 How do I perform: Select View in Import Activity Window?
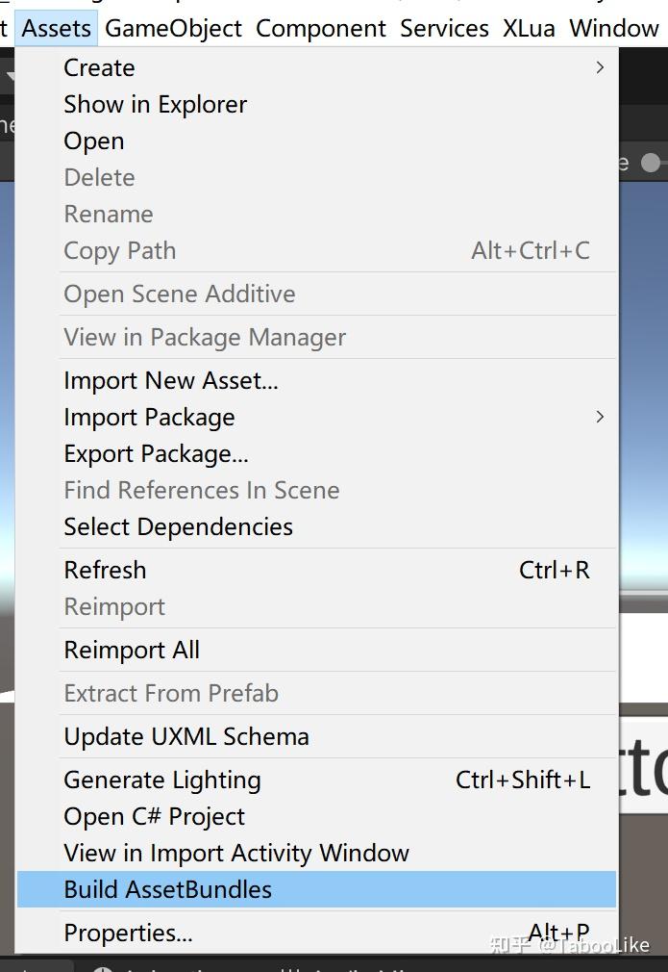tap(236, 853)
